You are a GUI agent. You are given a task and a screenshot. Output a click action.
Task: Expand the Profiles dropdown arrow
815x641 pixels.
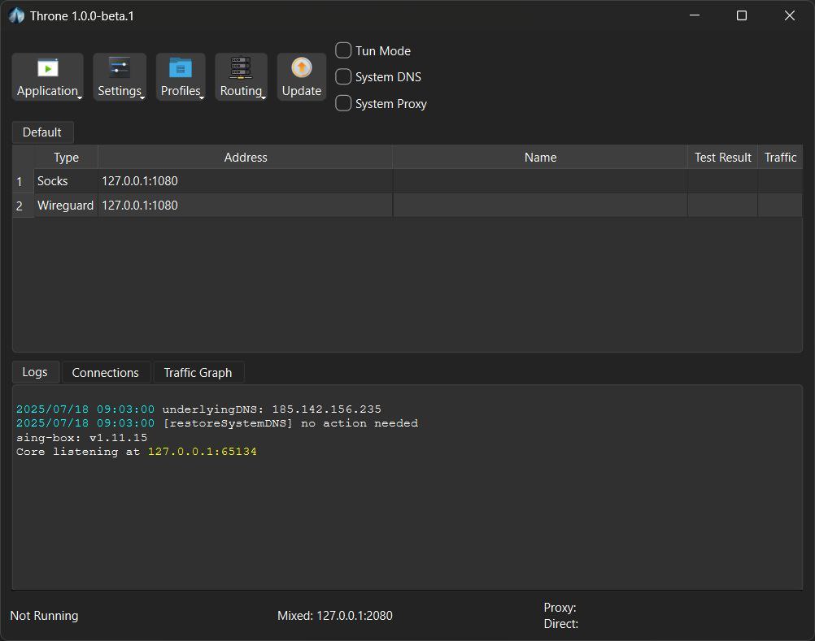202,97
